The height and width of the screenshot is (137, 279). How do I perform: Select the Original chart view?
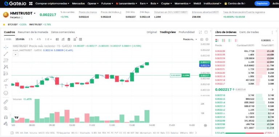click(x=151, y=32)
